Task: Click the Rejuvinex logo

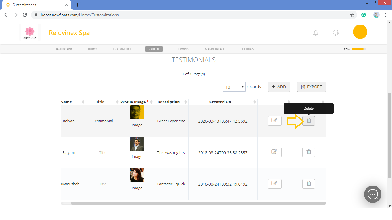Action: 30,33
